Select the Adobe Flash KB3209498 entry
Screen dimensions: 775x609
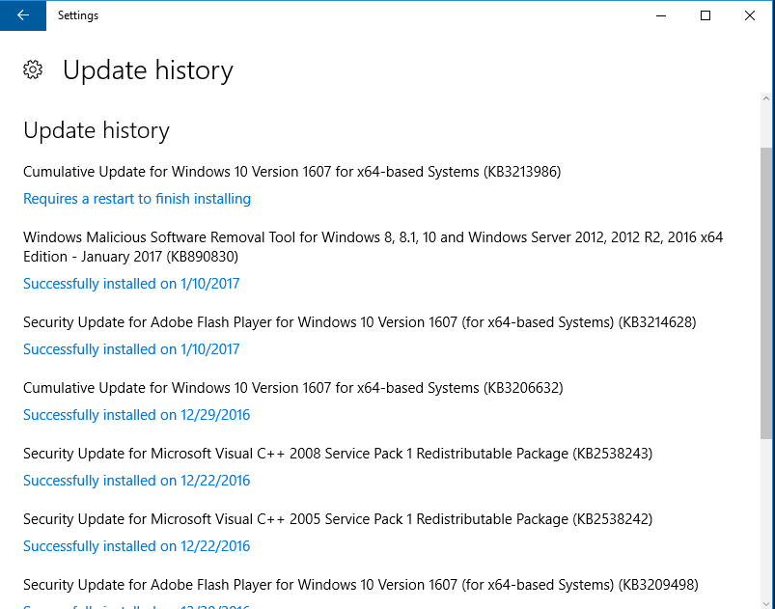pyautogui.click(x=361, y=585)
